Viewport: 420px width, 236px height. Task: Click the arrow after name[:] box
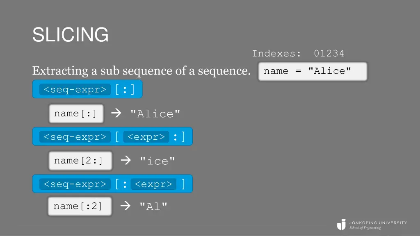tap(116, 113)
